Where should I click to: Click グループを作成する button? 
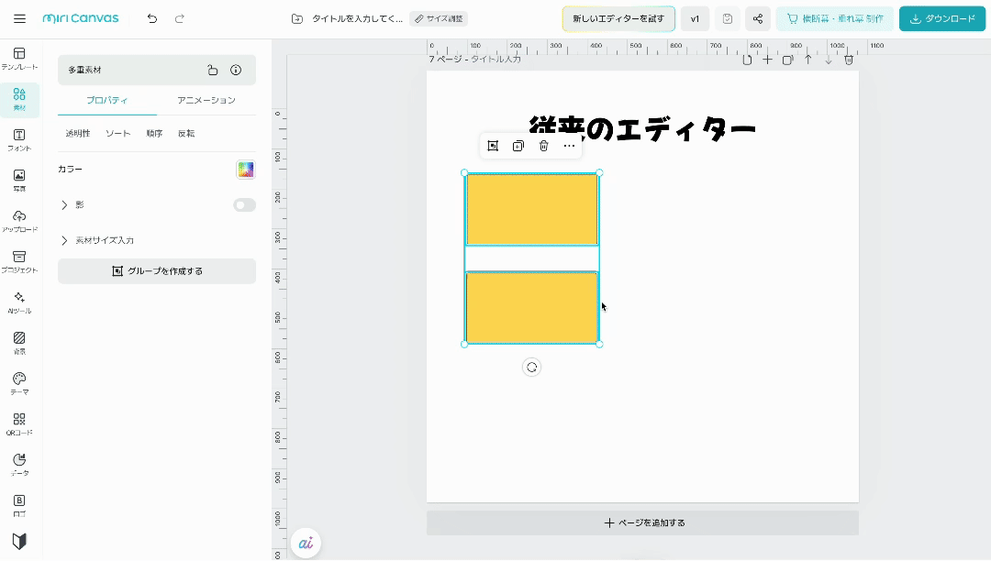[157, 271]
